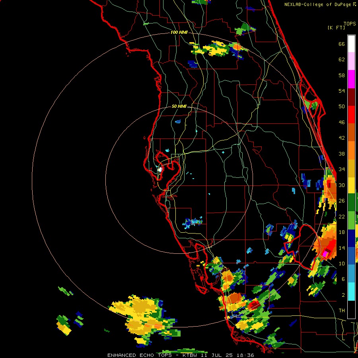
Task: Pick the cyan legend swatch
Action: tap(351, 292)
